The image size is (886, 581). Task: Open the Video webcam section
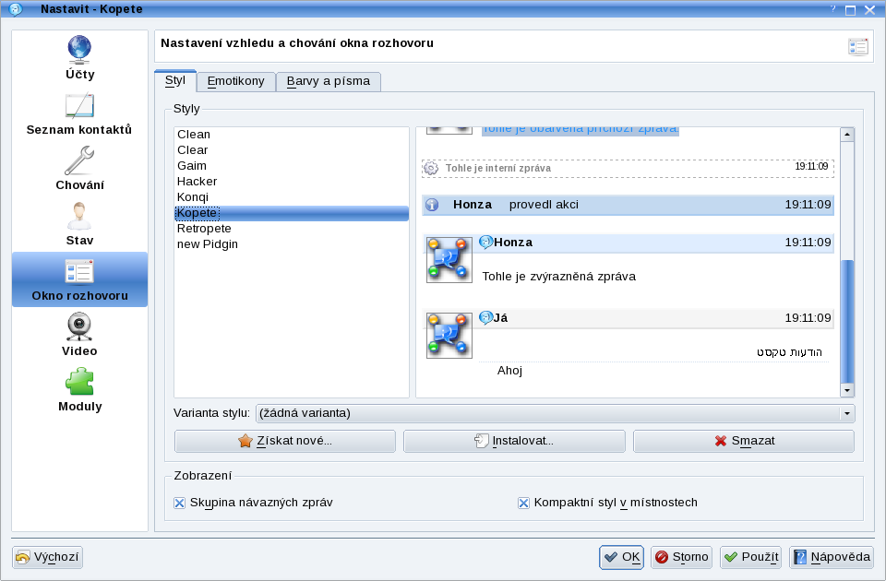click(x=79, y=335)
